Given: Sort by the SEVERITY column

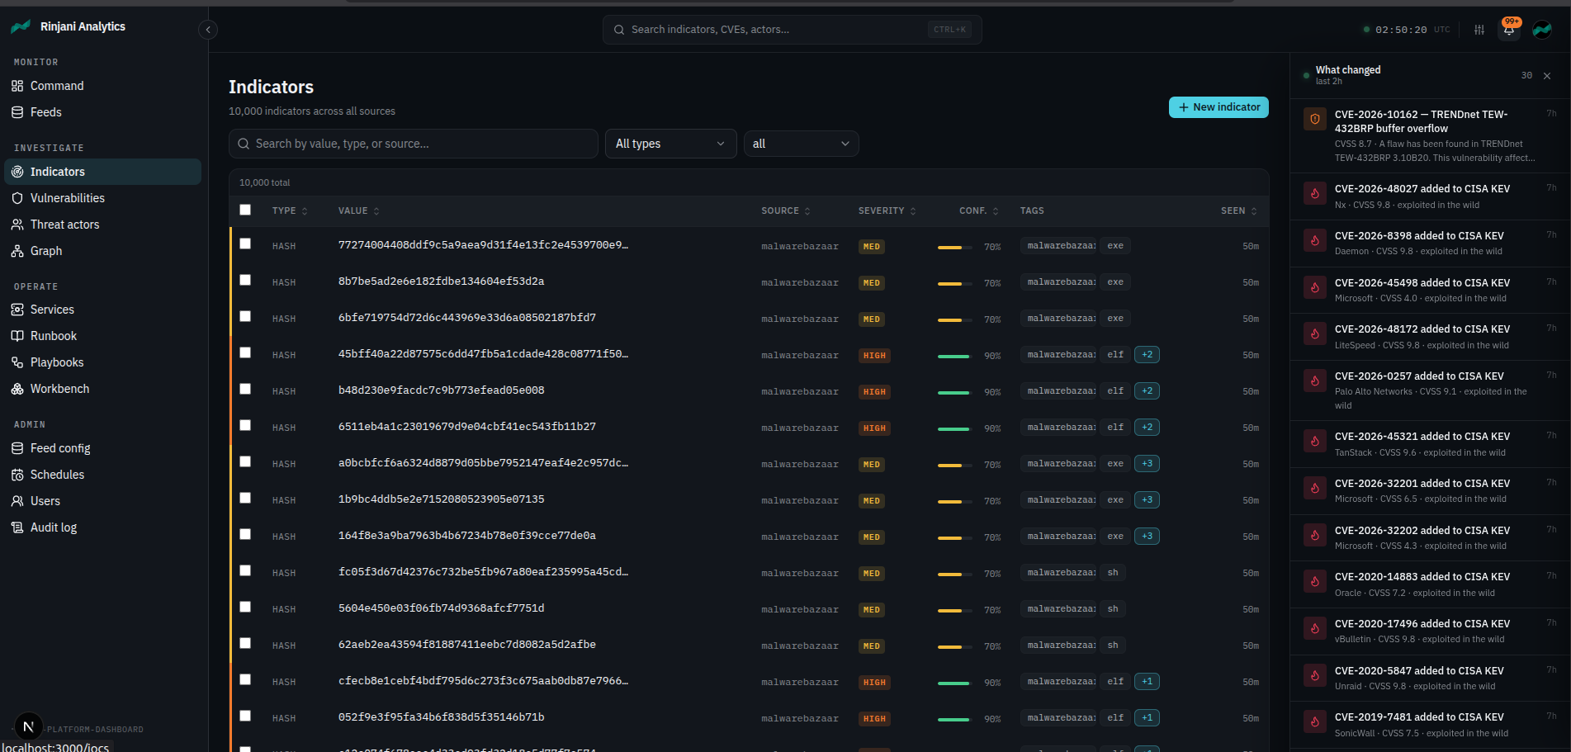Looking at the screenshot, I should [x=887, y=211].
